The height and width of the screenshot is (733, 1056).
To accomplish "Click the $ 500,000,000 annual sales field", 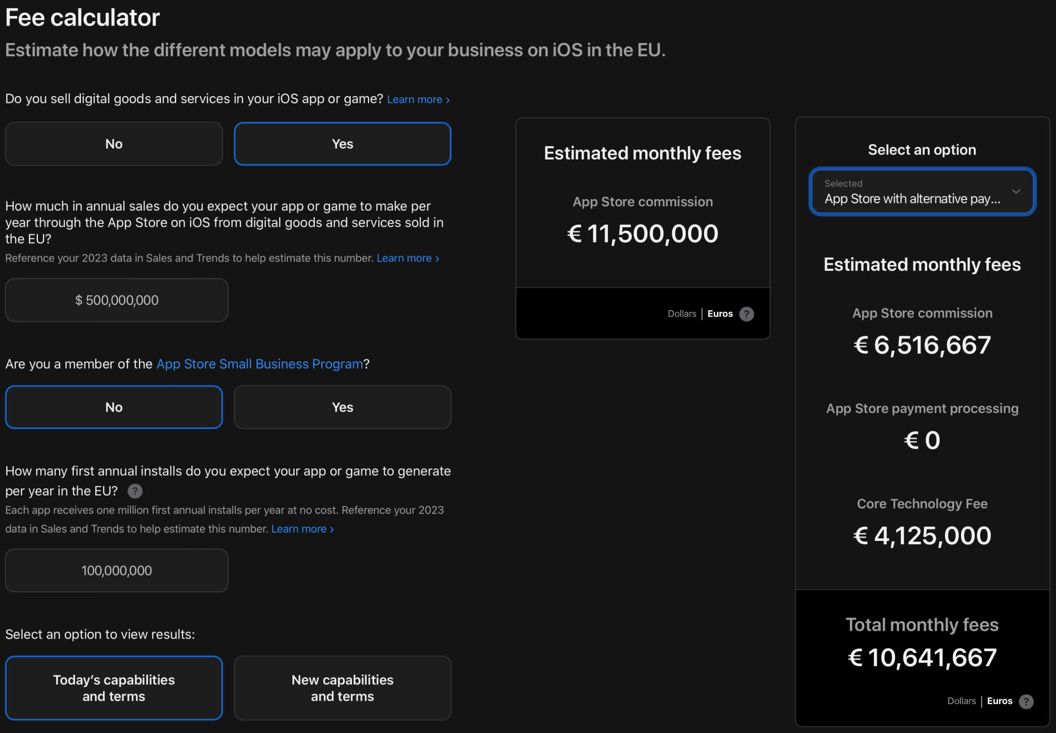I will [117, 300].
